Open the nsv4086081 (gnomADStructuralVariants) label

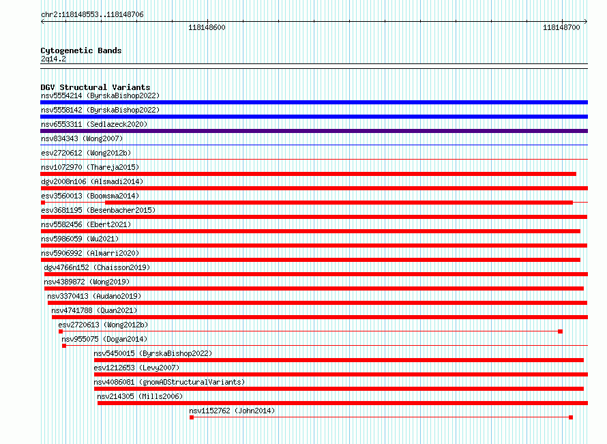point(169,382)
